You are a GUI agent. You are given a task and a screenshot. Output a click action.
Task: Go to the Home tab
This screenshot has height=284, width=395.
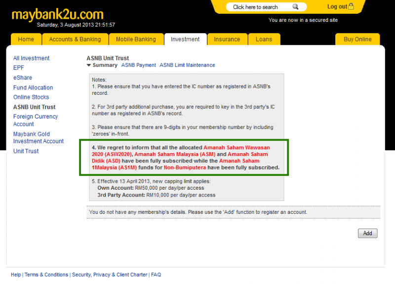click(x=26, y=40)
